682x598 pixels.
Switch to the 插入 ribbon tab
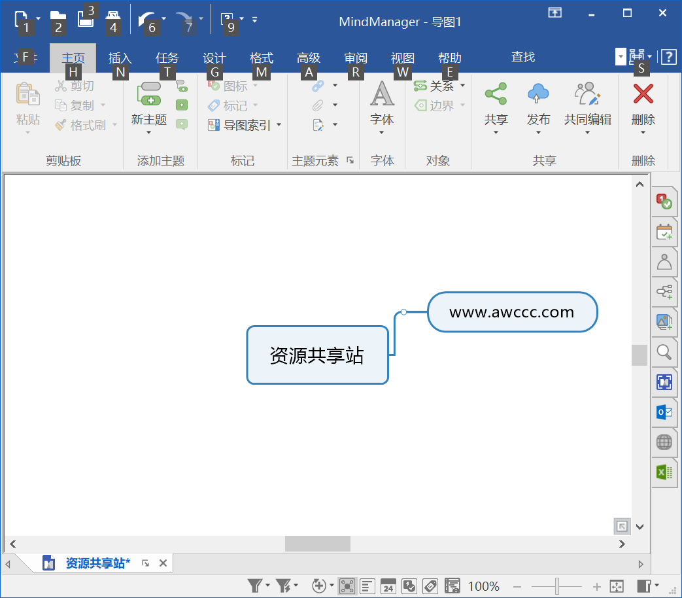coord(120,58)
